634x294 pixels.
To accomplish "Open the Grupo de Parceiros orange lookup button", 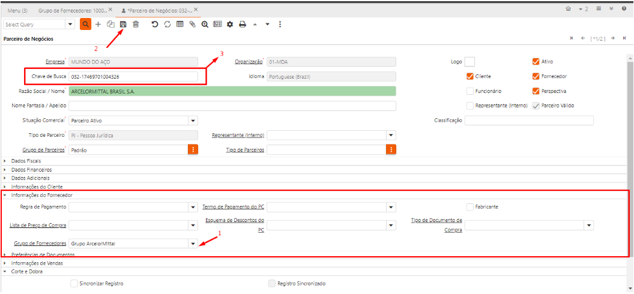I will pos(193,150).
